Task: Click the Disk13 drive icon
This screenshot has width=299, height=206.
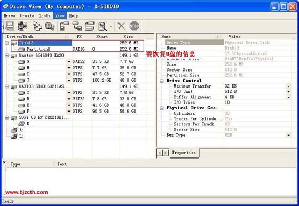Action: 14,43
